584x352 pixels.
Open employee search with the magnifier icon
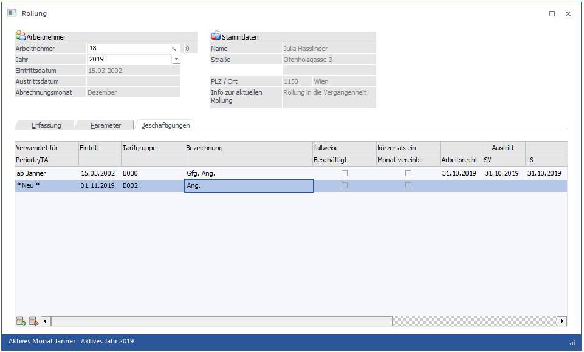pyautogui.click(x=173, y=48)
